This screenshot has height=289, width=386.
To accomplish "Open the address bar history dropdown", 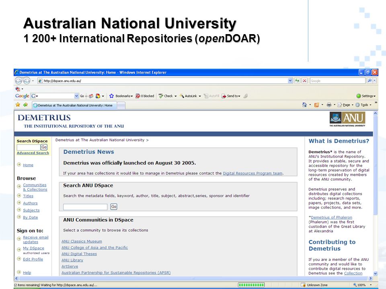I will click(x=290, y=81).
